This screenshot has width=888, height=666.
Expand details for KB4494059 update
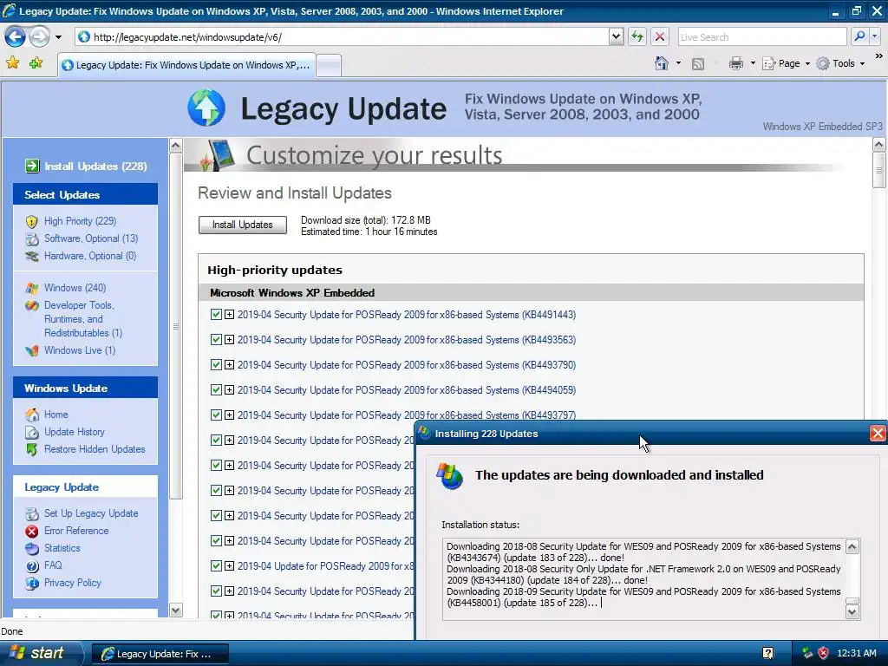pos(229,389)
